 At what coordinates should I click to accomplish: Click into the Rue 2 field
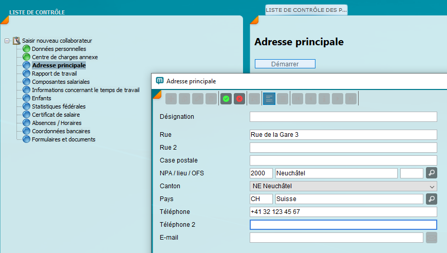(343, 148)
